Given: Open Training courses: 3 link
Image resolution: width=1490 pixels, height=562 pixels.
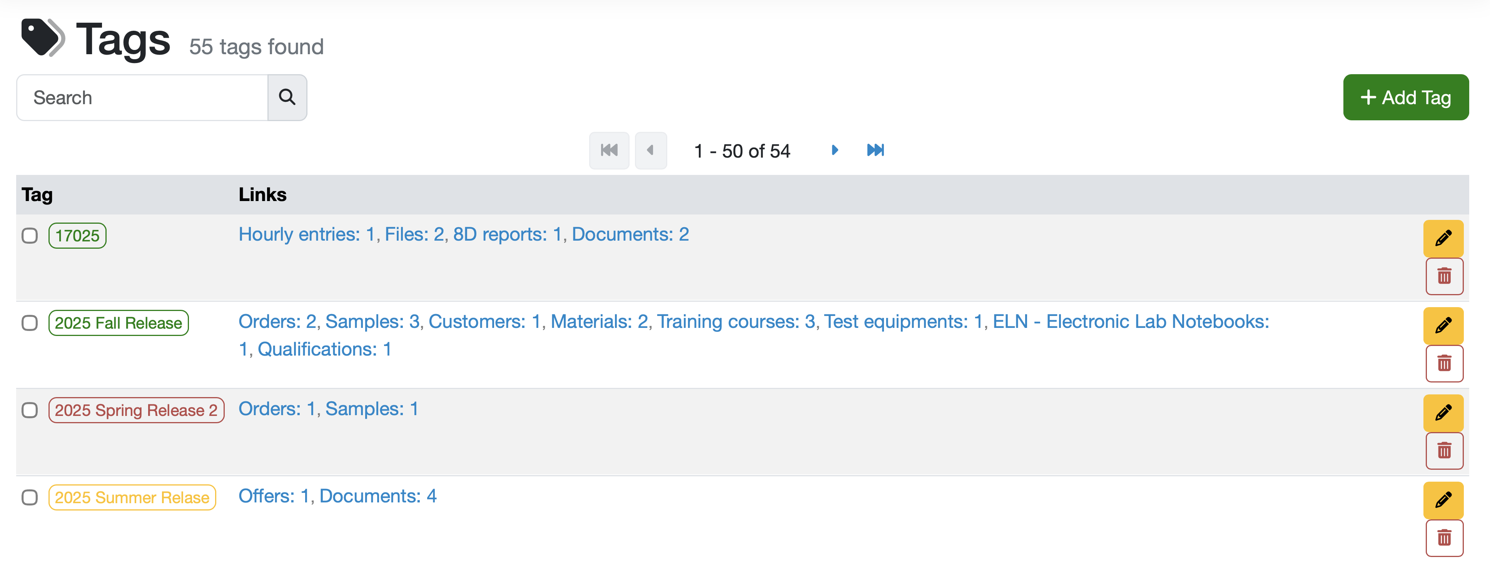Looking at the screenshot, I should pos(736,322).
